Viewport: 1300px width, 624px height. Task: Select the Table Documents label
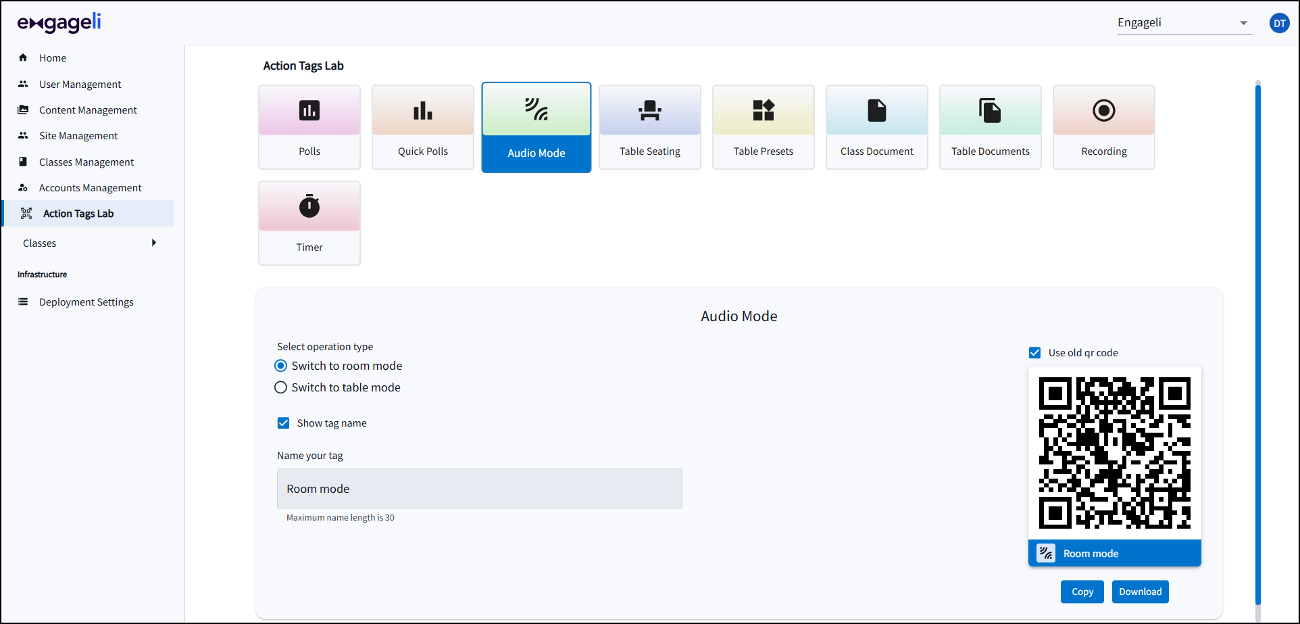pos(991,151)
